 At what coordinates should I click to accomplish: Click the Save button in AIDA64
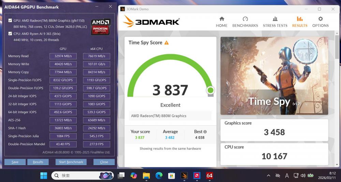tap(15, 162)
